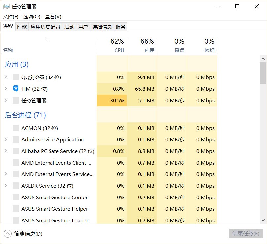Image resolution: width=267 pixels, height=244 pixels.
Task: Click the 结束任务 button
Action: click(x=245, y=233)
